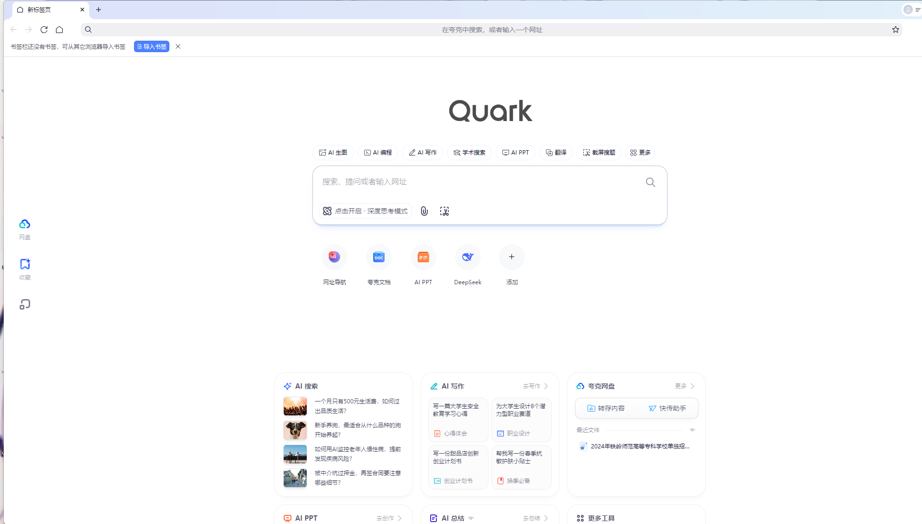Select the AI 生图 chip
The width and height of the screenshot is (922, 524).
point(333,153)
